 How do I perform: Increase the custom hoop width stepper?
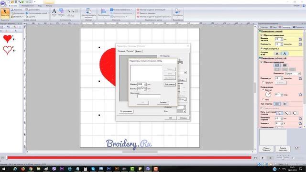145,84
